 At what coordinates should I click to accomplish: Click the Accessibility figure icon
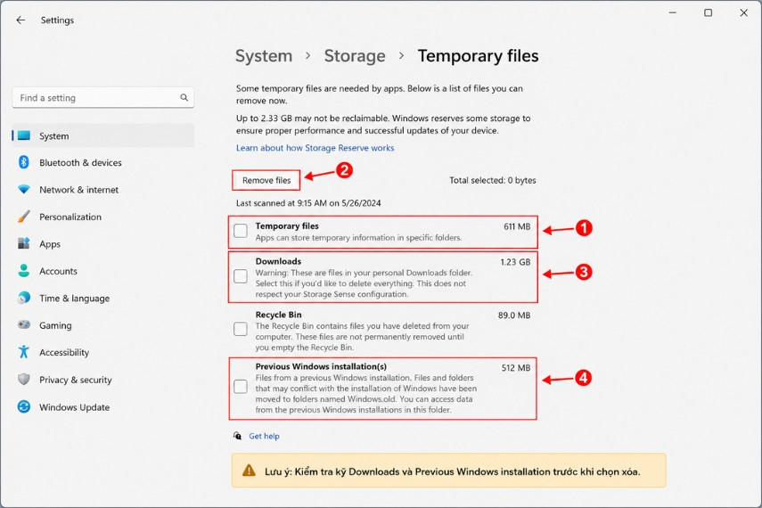[24, 352]
